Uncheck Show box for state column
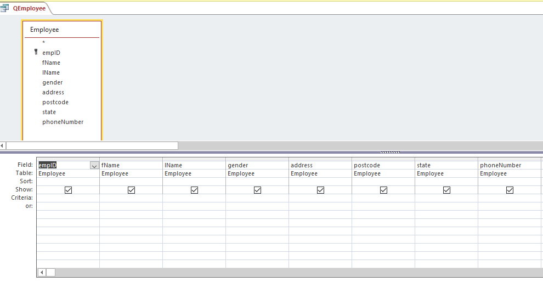 446,190
